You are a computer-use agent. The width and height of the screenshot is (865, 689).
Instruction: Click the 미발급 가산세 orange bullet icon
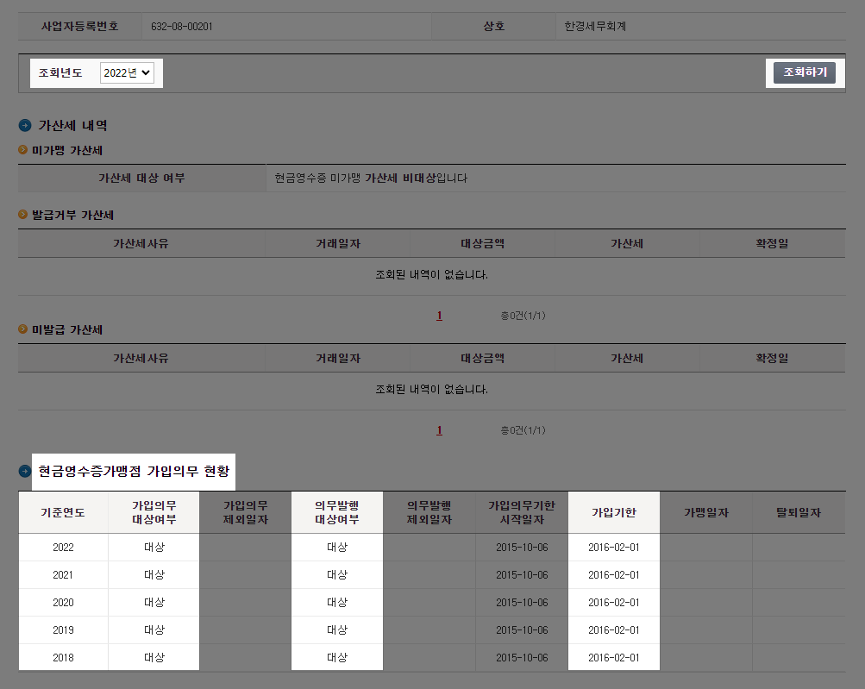click(22, 329)
